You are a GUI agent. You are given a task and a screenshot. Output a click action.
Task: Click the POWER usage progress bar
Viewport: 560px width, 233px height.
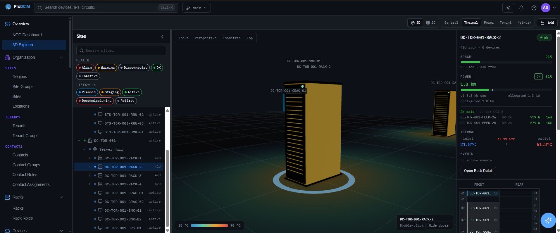[506, 90]
